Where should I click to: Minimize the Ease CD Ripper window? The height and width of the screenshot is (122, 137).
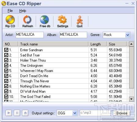(127, 3)
